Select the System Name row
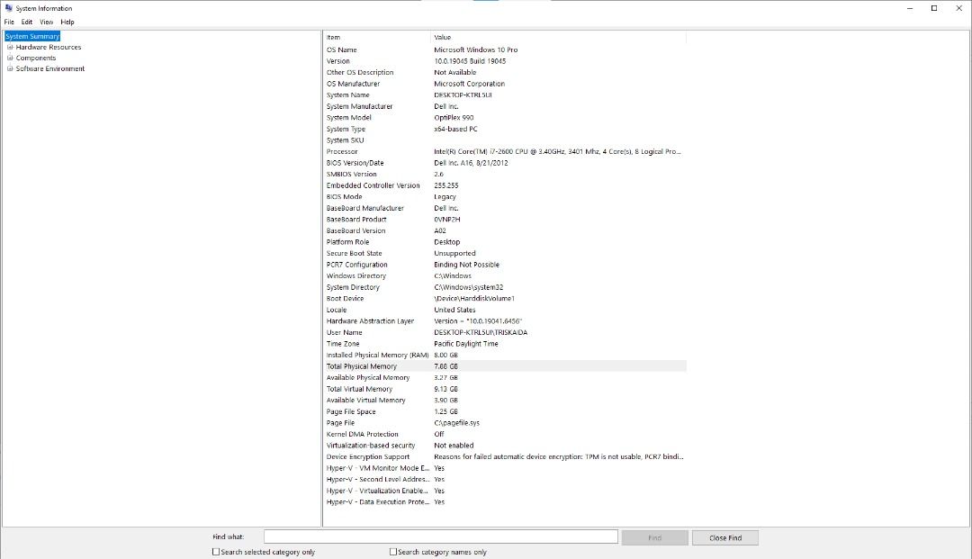The width and height of the screenshot is (972, 559). click(x=505, y=95)
